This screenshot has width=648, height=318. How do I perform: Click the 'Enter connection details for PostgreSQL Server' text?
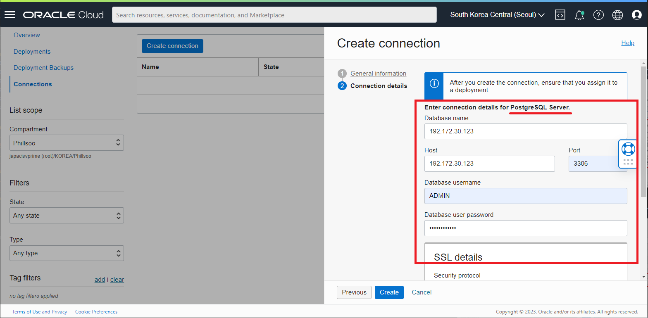coord(497,107)
